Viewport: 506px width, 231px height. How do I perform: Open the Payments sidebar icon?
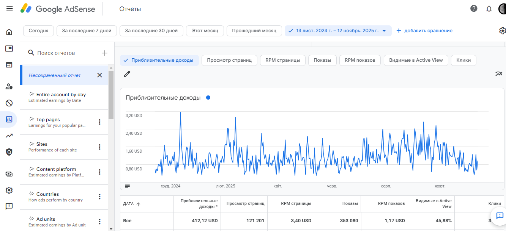9,174
